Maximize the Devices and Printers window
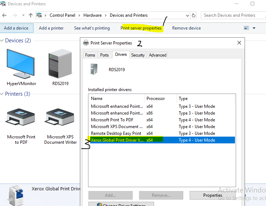This screenshot has height=206, width=266. (x=252, y=4)
